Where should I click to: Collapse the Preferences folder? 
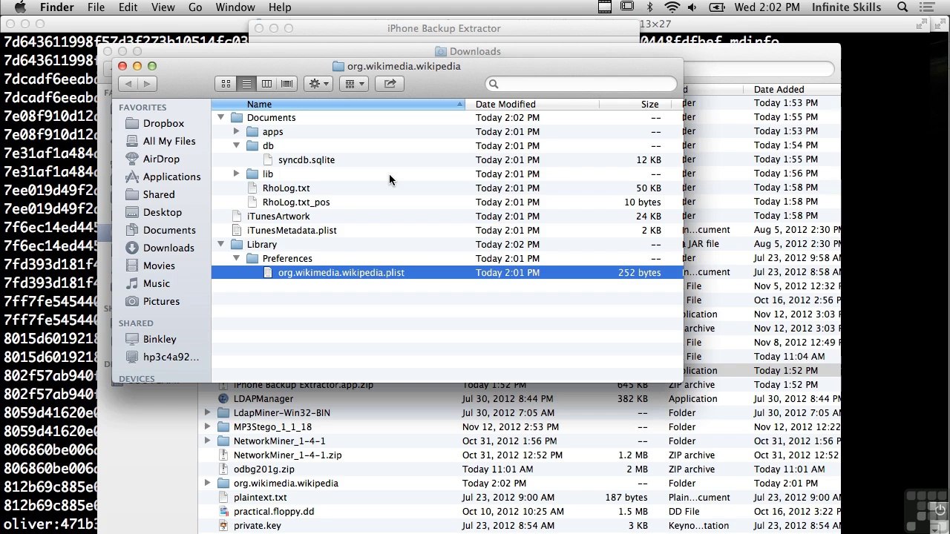point(236,259)
